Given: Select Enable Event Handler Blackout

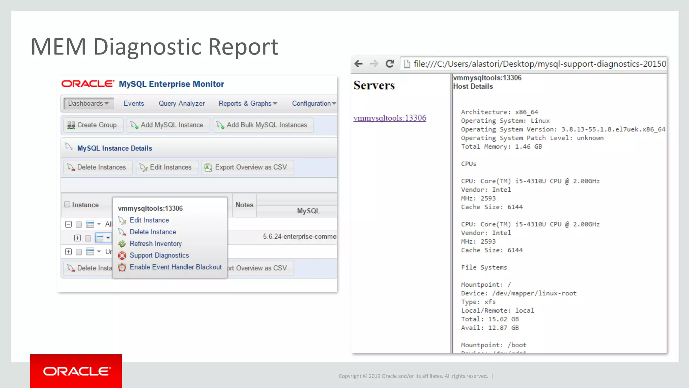Looking at the screenshot, I should (x=176, y=267).
